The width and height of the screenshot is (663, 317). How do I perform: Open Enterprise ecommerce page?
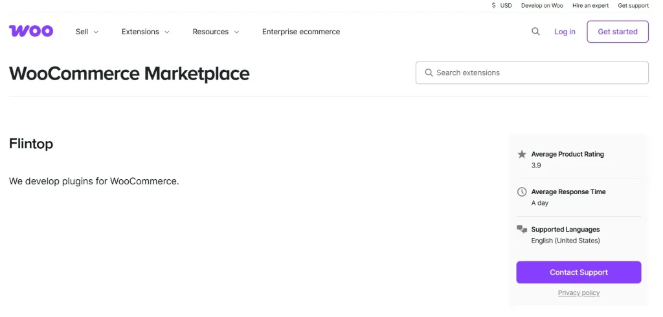pos(300,32)
